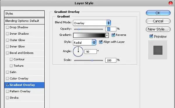Click the Cancel button
The height and width of the screenshot is (108, 175).
click(158, 21)
